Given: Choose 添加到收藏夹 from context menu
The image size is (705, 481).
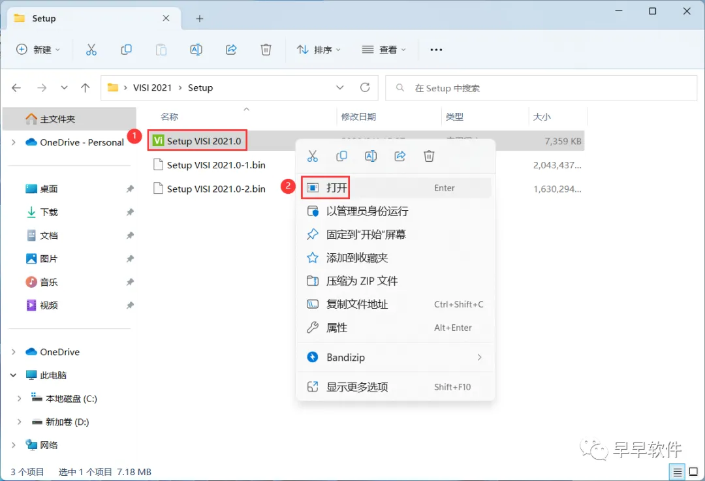Looking at the screenshot, I should pyautogui.click(x=396, y=258).
